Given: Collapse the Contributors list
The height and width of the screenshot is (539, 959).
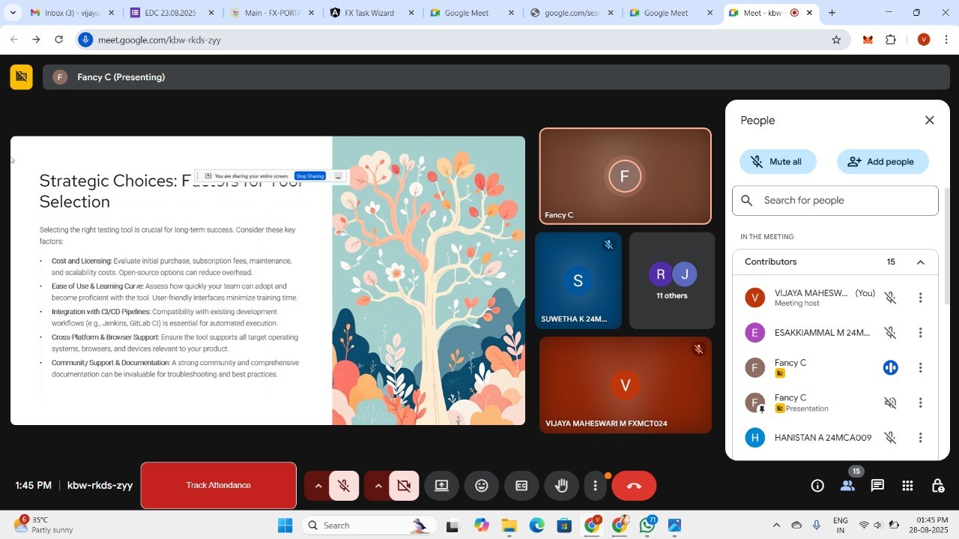Looking at the screenshot, I should click(x=921, y=262).
